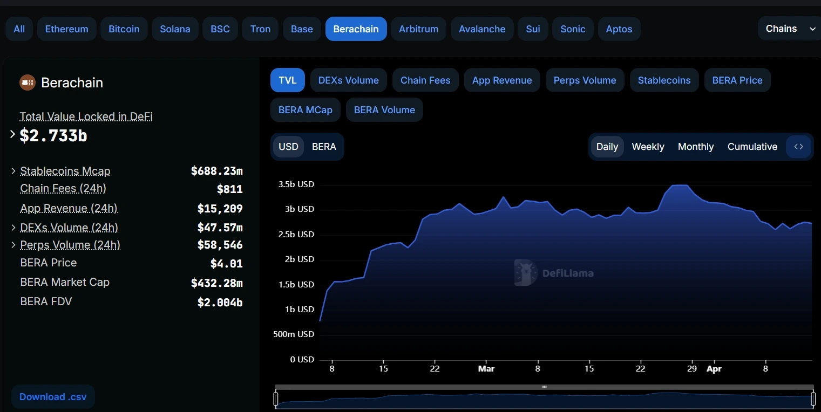Grab the left range slider handle
The height and width of the screenshot is (412, 821).
276,399
